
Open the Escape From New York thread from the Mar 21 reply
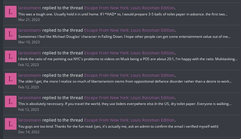click(129, 8)
